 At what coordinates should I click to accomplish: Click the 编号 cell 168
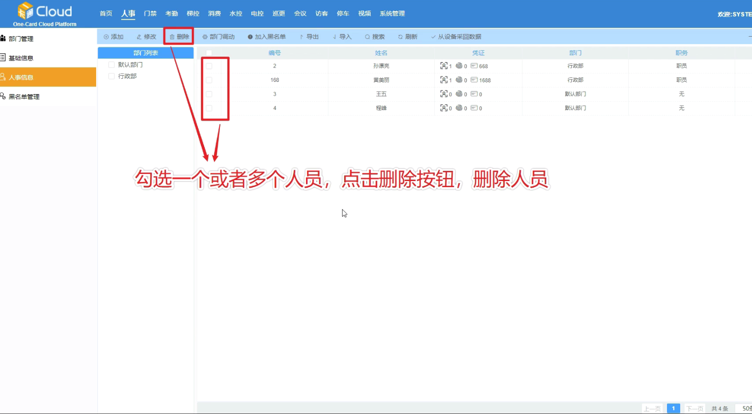pyautogui.click(x=275, y=80)
